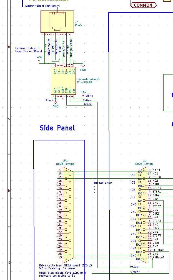This screenshot has height=280, width=173.
Task: Click 'Yellow' label below TTL-RS485 module
Action: [87, 100]
